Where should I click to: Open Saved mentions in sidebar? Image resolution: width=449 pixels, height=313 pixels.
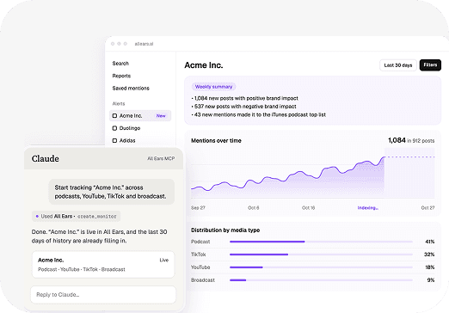point(131,89)
